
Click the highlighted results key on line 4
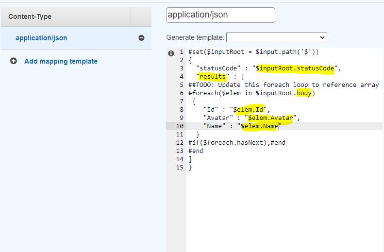212,77
